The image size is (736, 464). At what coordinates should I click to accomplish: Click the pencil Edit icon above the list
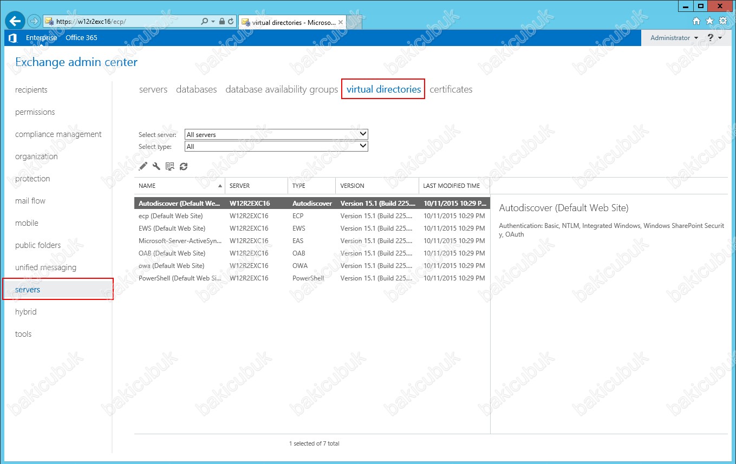click(143, 167)
